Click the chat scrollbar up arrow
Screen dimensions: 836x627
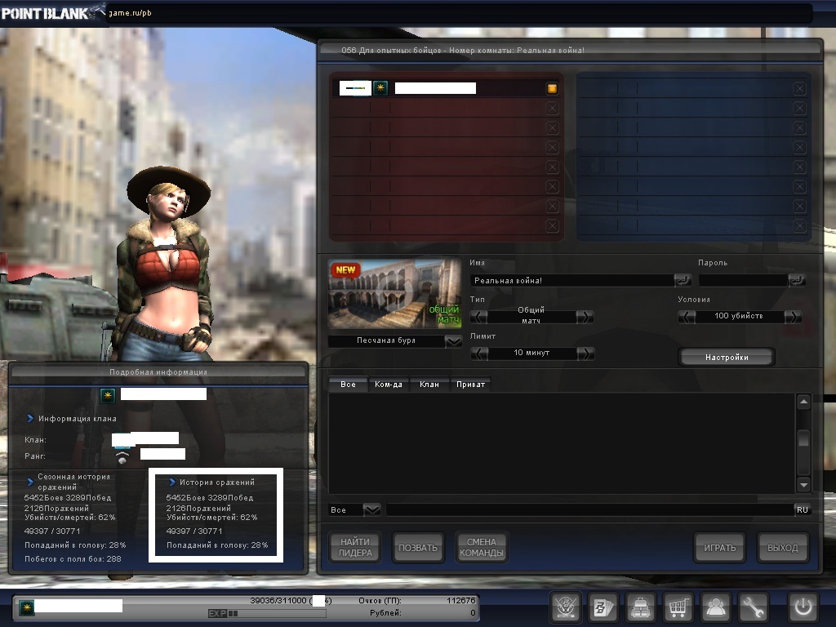[x=803, y=402]
